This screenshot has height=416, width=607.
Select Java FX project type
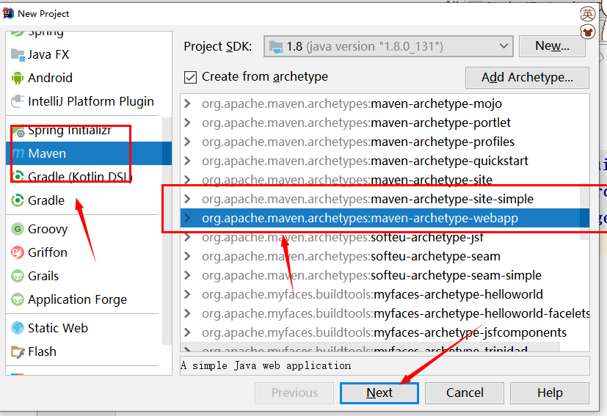click(x=48, y=54)
